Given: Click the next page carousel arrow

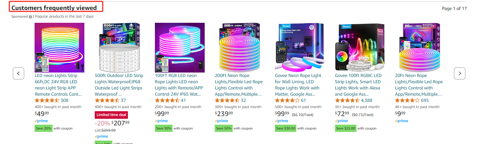Looking at the screenshot, I should (459, 73).
